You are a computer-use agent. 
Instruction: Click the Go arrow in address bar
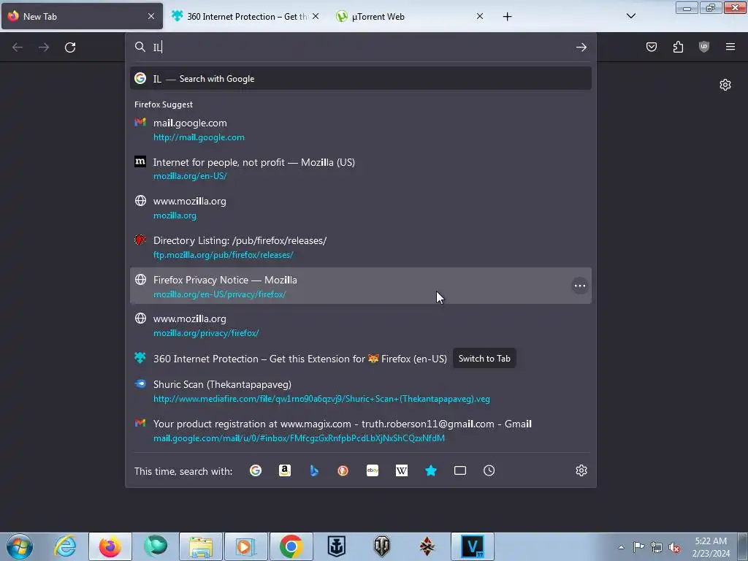click(581, 47)
